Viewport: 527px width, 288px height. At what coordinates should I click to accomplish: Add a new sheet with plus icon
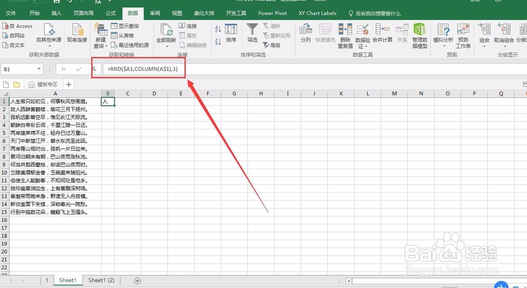(137, 281)
